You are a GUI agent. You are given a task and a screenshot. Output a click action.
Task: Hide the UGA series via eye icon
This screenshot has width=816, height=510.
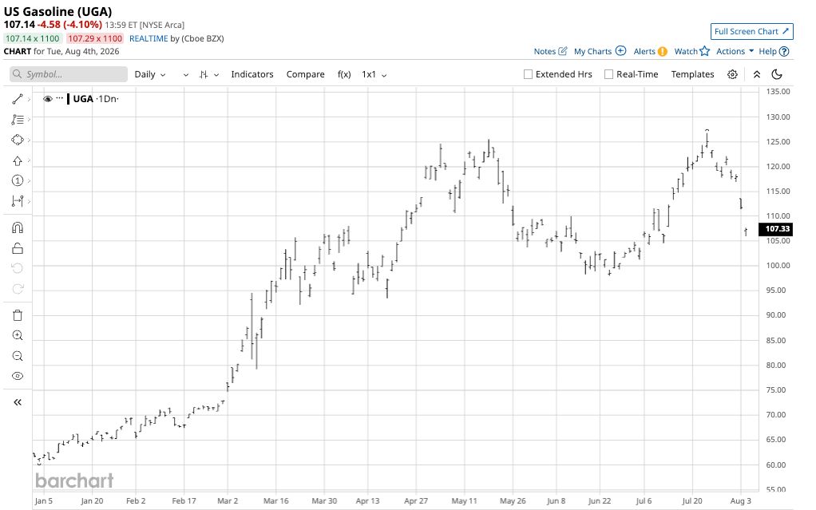[48, 99]
